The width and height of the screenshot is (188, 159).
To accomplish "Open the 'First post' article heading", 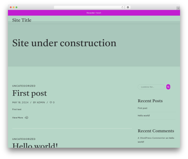I will (x=30, y=93).
